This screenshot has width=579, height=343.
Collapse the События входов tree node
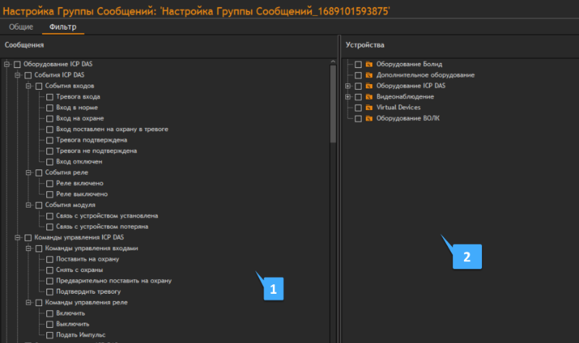[28, 86]
